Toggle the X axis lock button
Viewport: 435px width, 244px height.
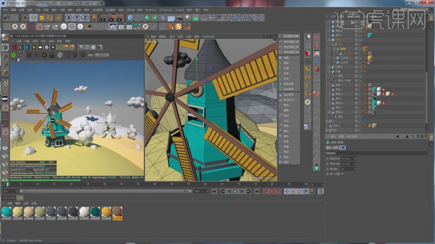pos(69,18)
